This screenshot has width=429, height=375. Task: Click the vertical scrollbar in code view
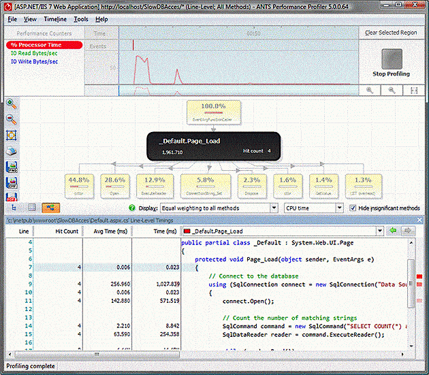click(x=411, y=283)
